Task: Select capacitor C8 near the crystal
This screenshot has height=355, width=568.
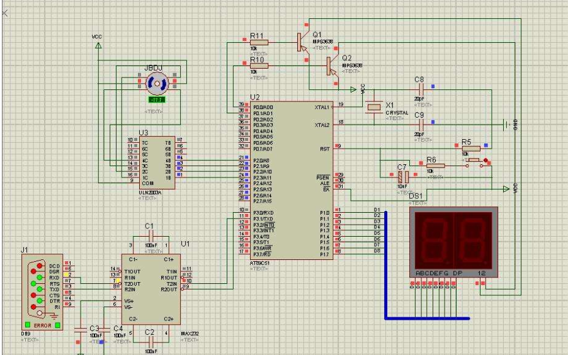Action: [x=419, y=90]
